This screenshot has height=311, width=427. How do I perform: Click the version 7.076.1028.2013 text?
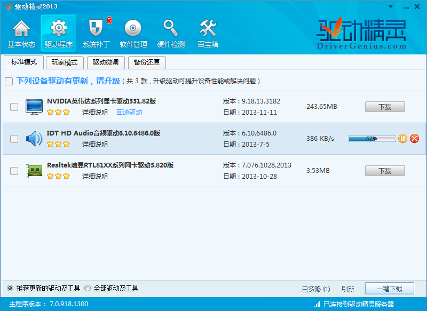(266, 165)
